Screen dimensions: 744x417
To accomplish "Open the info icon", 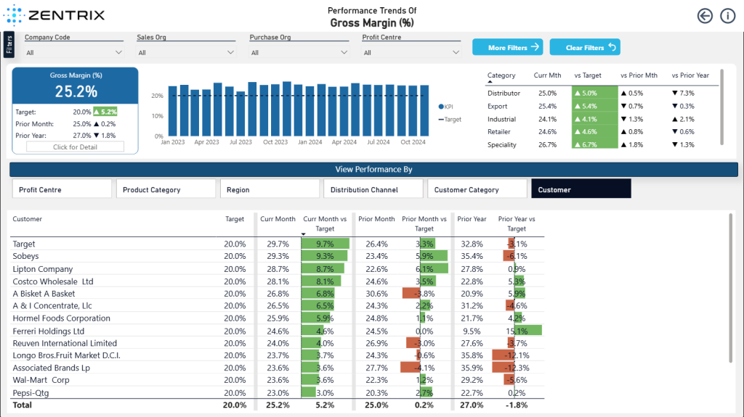I will [727, 16].
